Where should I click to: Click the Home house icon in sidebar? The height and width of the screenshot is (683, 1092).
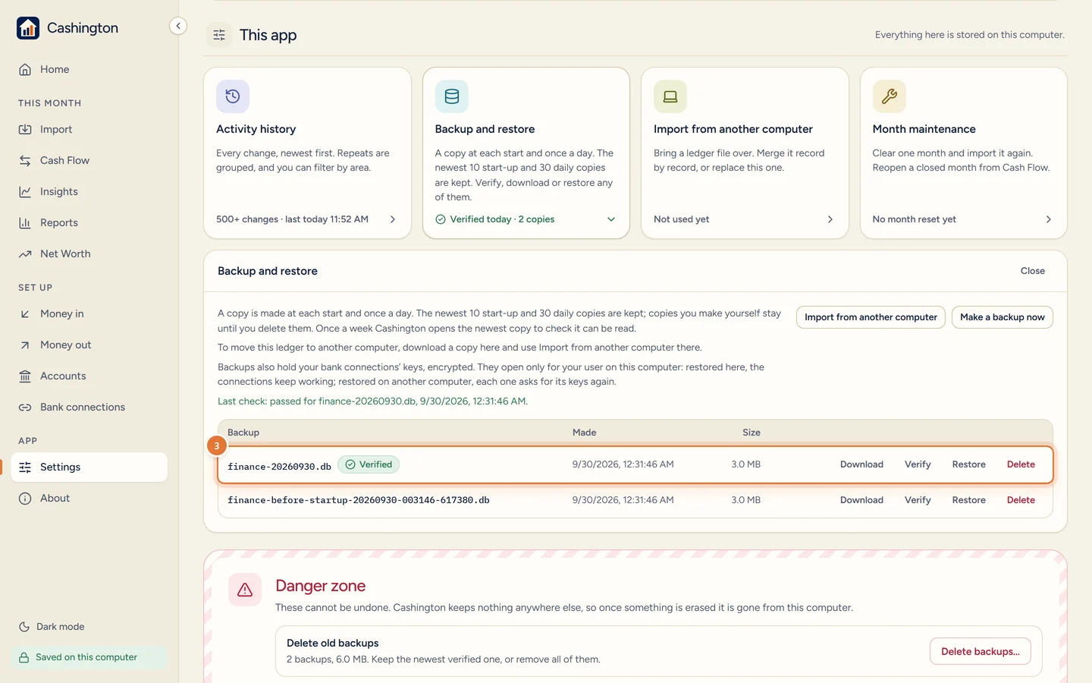[x=25, y=70]
